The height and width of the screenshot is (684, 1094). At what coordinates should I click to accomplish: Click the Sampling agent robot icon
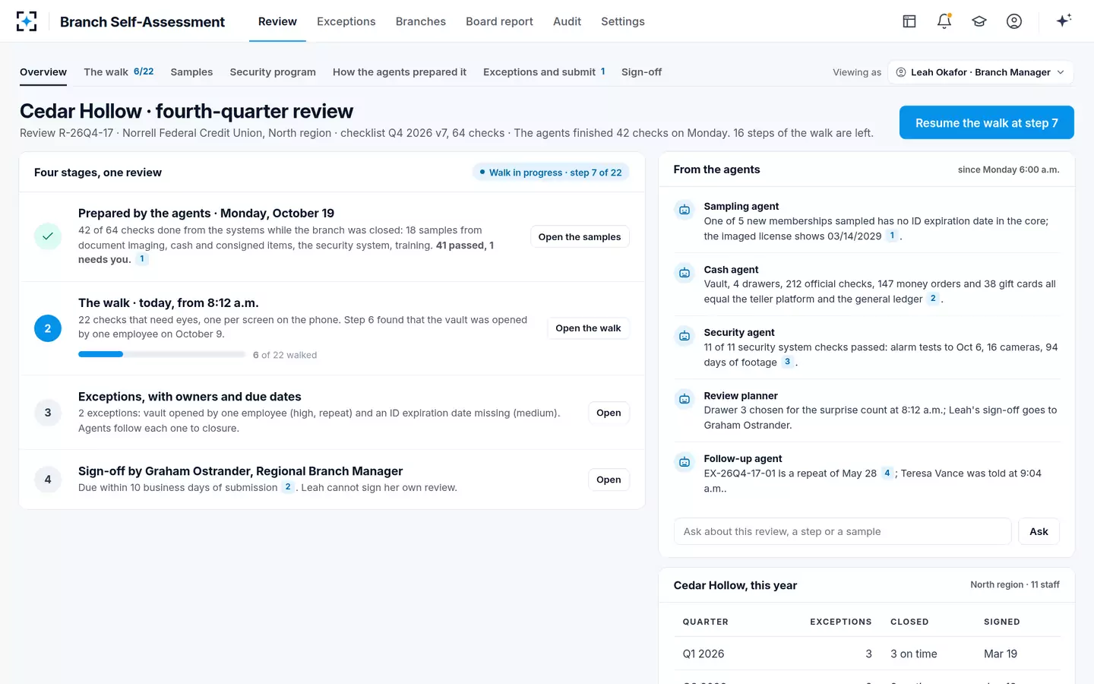click(x=685, y=210)
